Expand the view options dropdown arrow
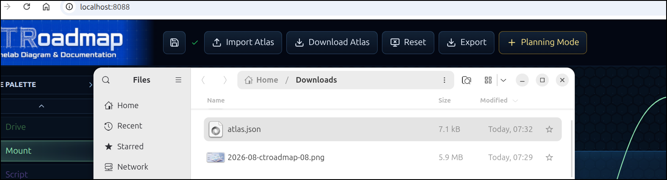The image size is (667, 180). coord(503,80)
